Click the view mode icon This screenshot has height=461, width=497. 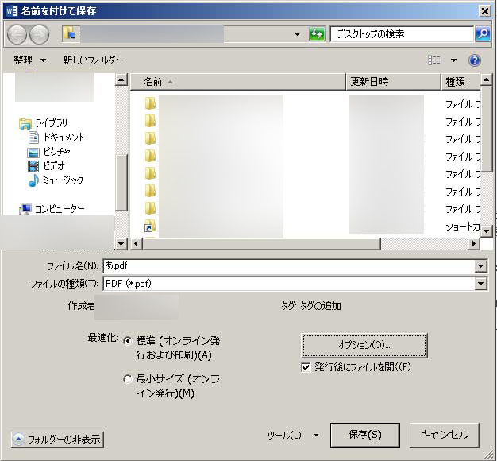[x=434, y=60]
